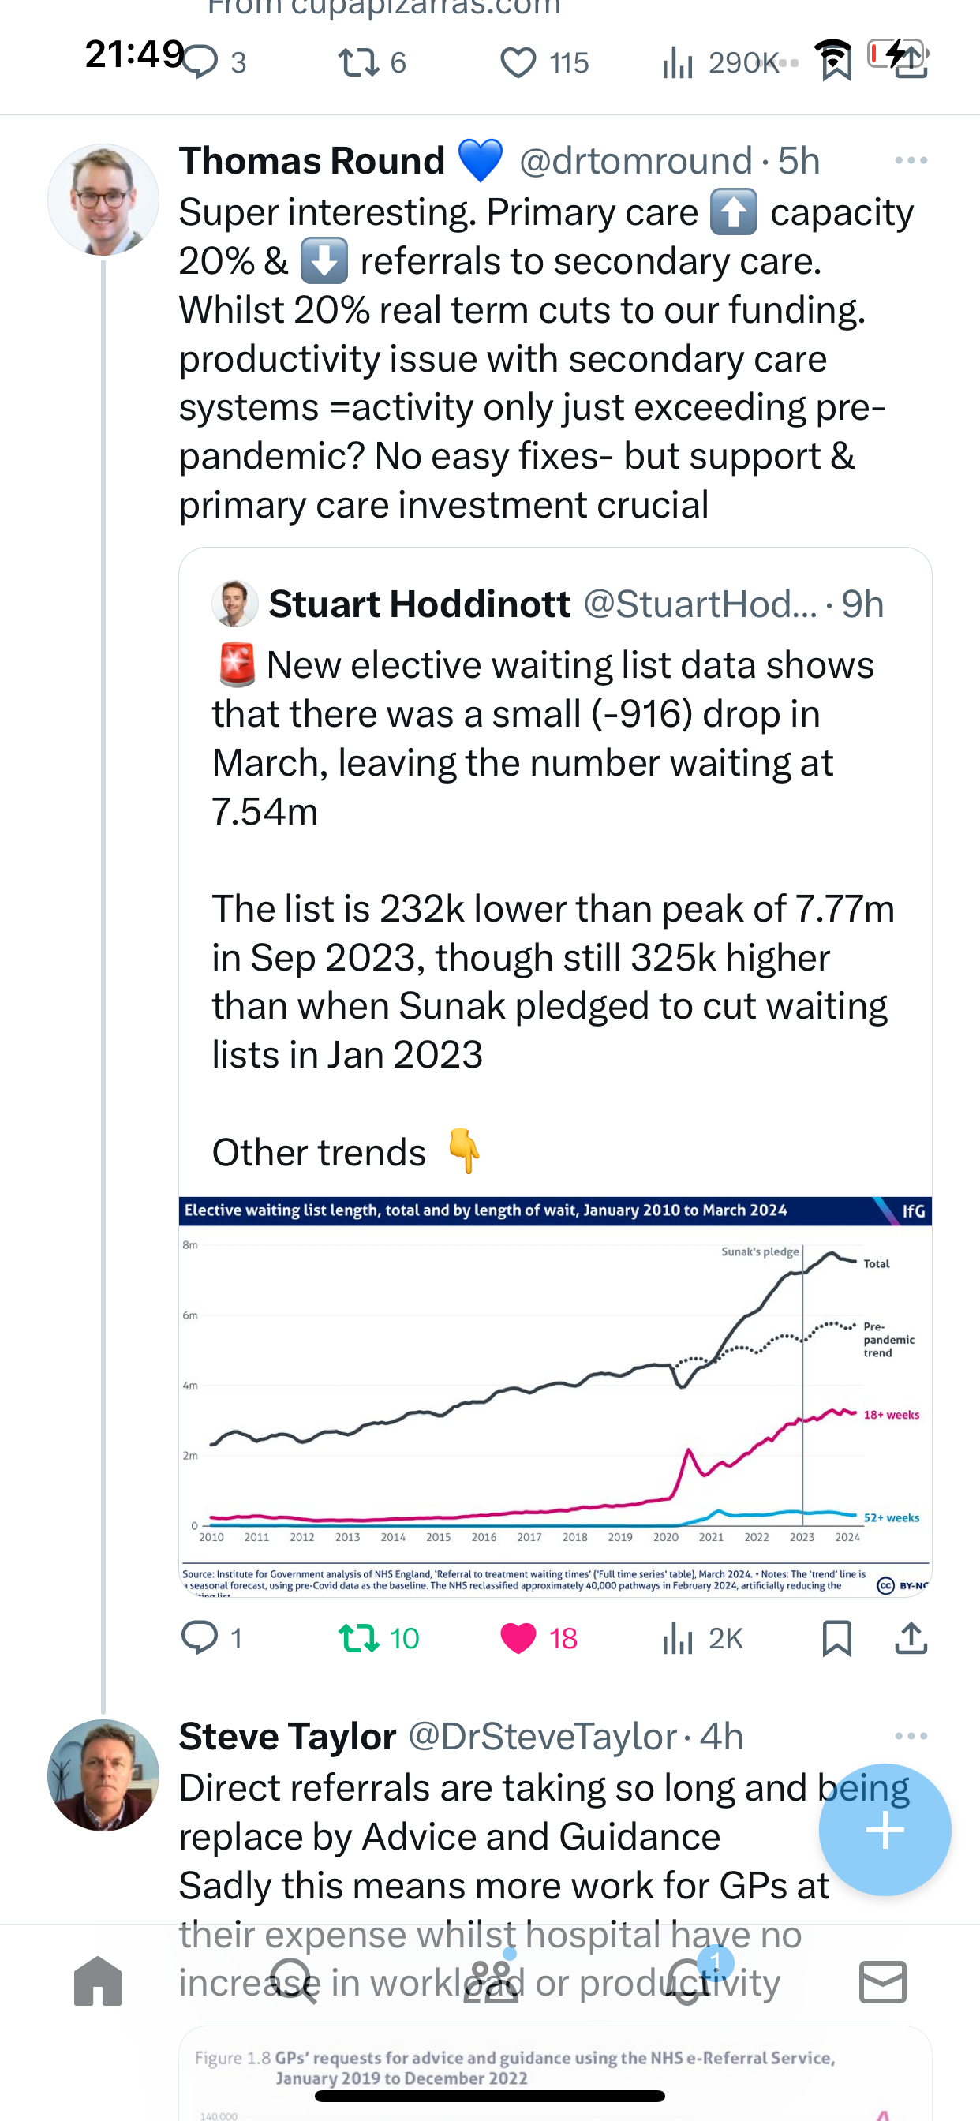Share Thomas Round's tweet
Screen dimensions: 980x2121
[x=911, y=1637]
